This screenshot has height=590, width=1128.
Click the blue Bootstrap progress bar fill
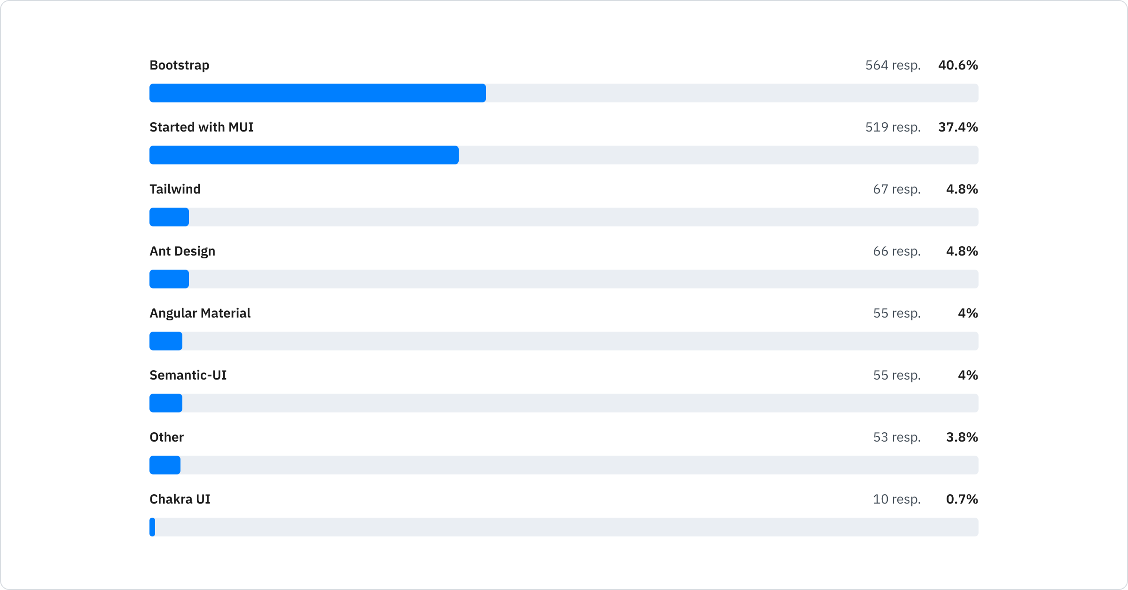point(317,93)
